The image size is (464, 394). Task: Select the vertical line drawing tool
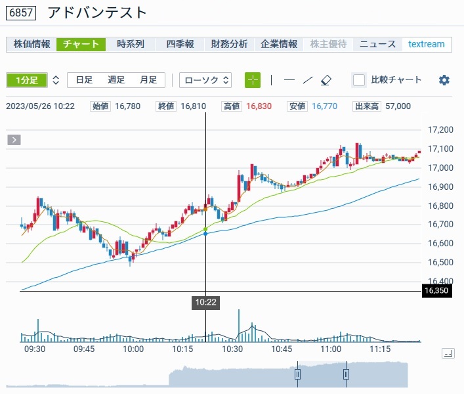(x=271, y=80)
